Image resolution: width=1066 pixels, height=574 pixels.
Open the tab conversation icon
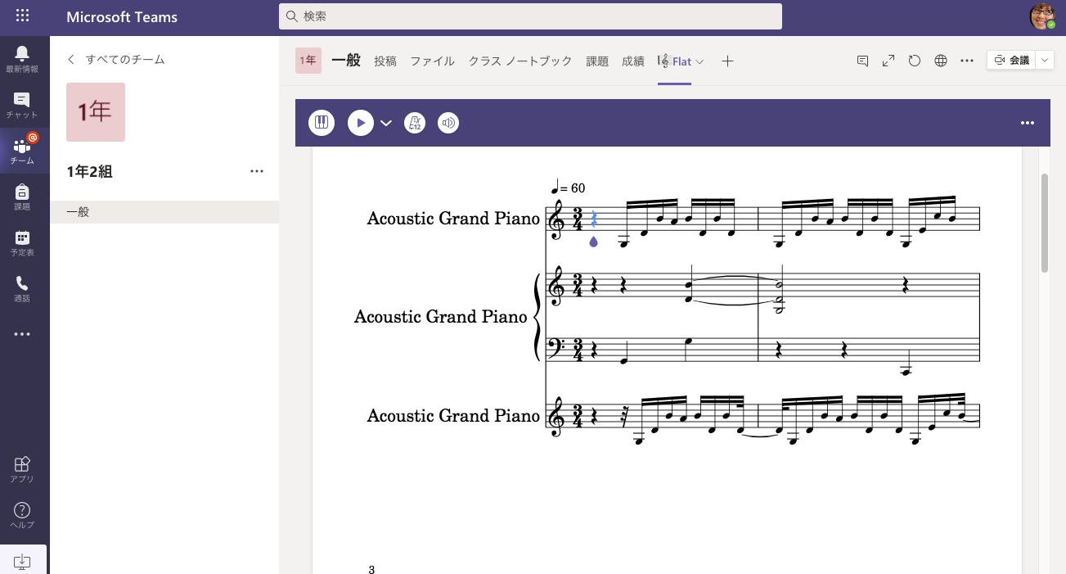tap(862, 61)
